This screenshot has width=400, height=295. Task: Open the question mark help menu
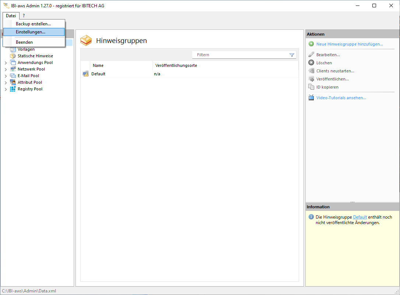pyautogui.click(x=24, y=16)
